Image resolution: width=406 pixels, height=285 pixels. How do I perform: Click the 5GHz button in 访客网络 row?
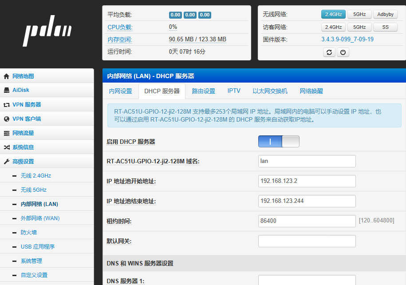(359, 27)
